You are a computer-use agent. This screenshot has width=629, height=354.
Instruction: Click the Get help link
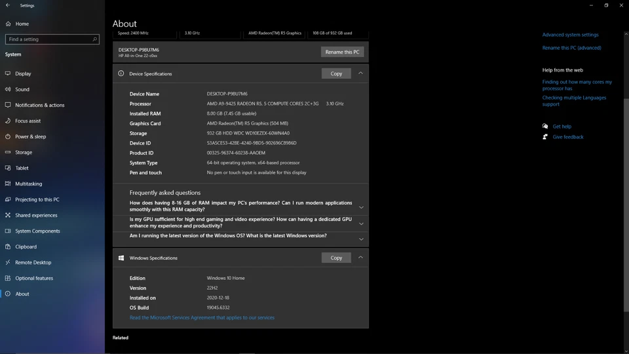pyautogui.click(x=562, y=126)
